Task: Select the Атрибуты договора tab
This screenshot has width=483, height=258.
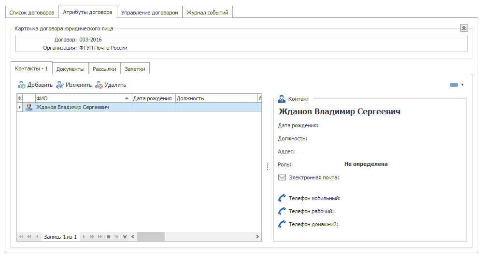Action: click(87, 13)
